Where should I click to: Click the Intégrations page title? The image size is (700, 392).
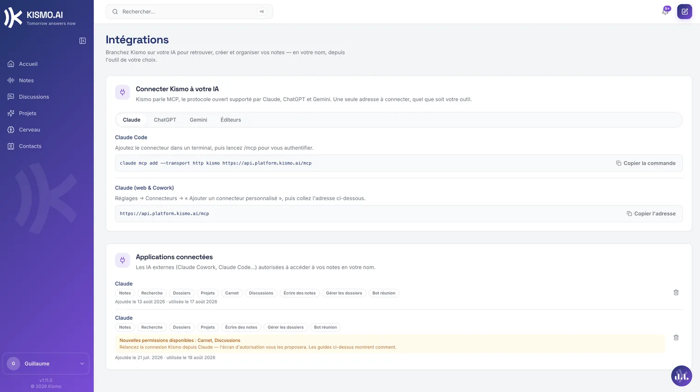coord(137,40)
